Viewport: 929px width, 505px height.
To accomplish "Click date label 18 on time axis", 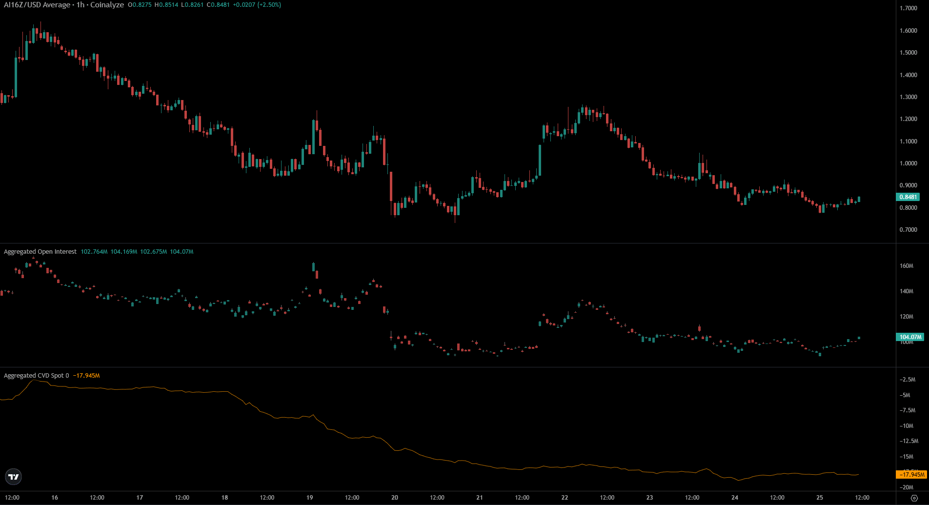I will pyautogui.click(x=224, y=498).
